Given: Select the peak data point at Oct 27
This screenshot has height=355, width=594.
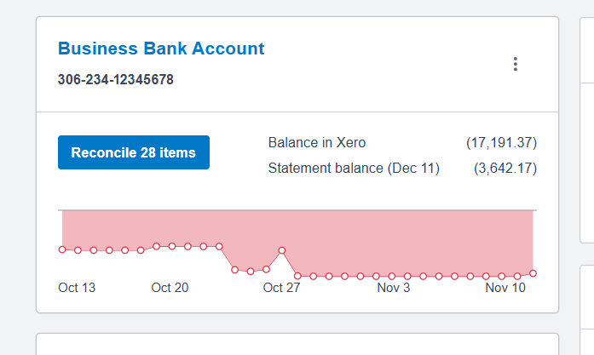Looking at the screenshot, I should click(282, 250).
